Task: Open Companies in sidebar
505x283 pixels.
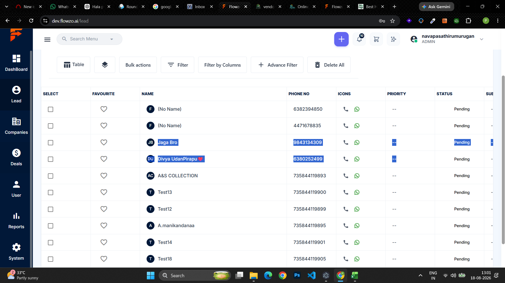Action: [16, 126]
